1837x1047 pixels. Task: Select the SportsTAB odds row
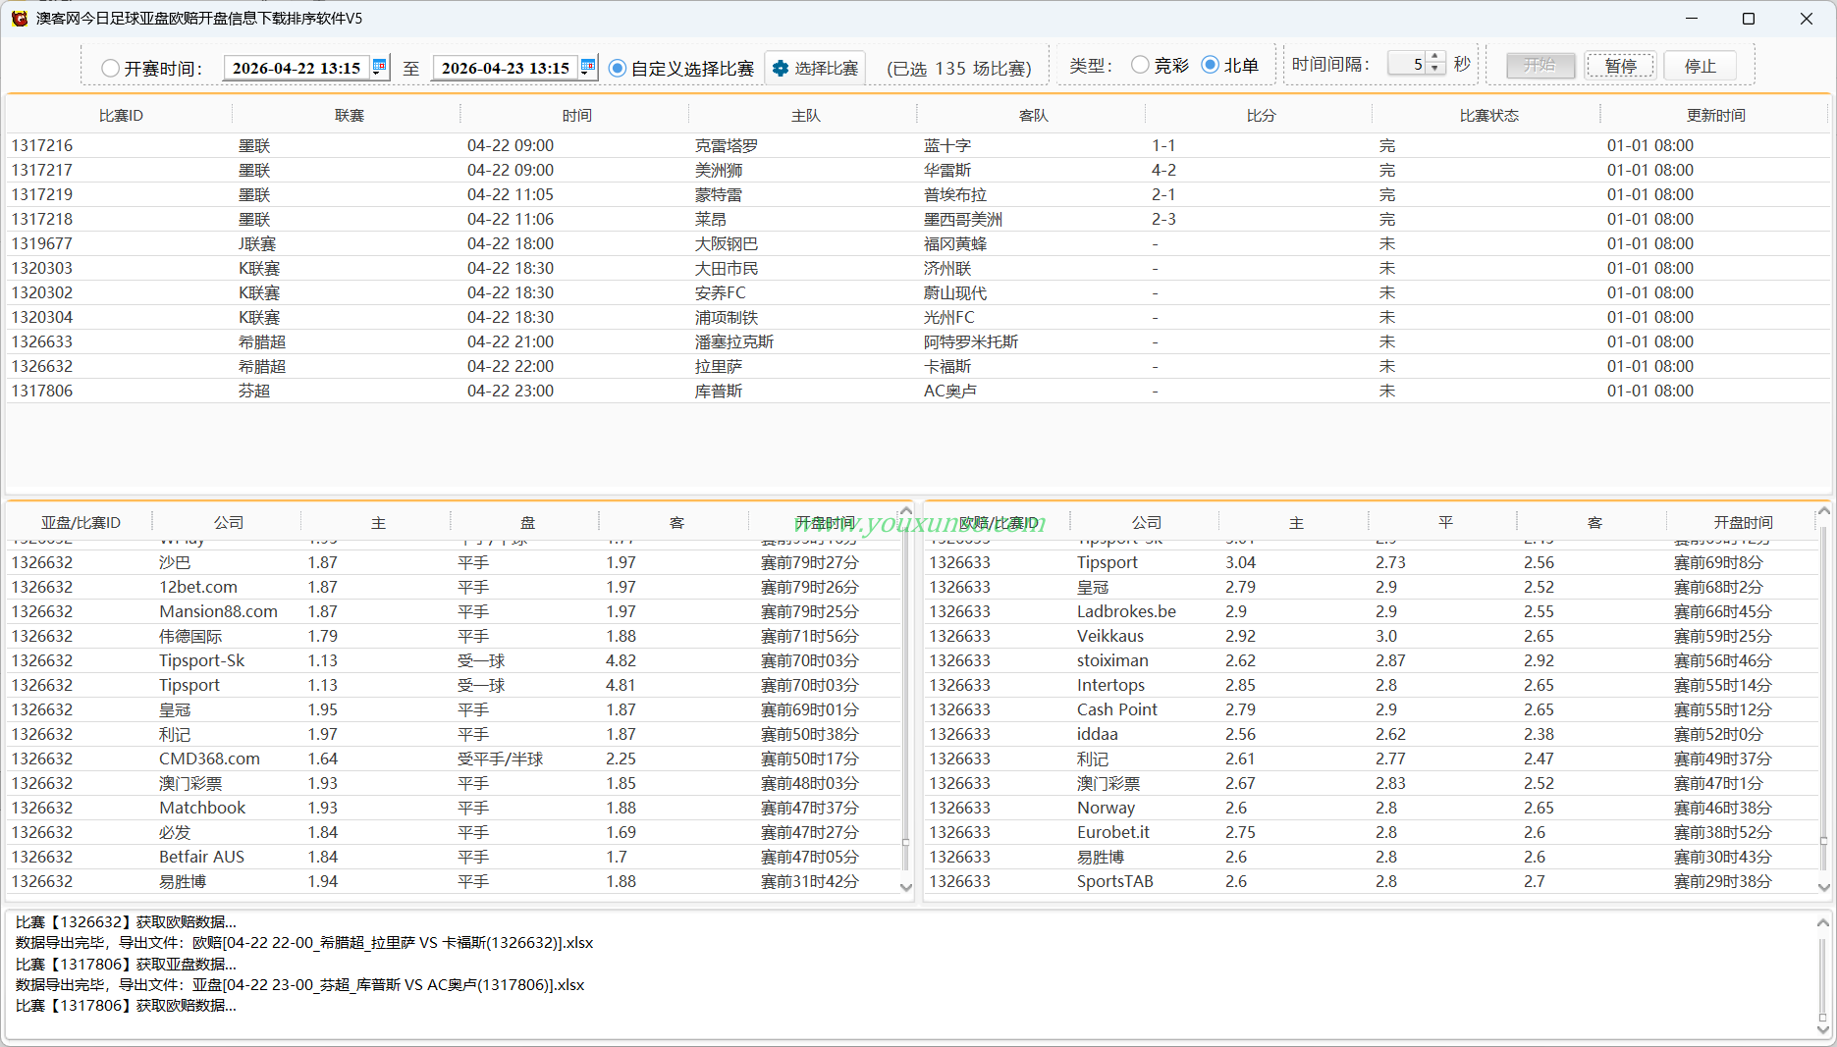pos(1371,881)
